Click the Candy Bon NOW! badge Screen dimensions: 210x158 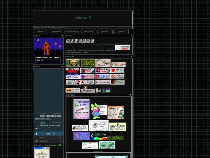103,70
